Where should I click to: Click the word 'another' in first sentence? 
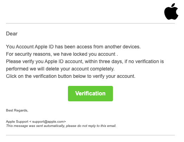(113, 47)
